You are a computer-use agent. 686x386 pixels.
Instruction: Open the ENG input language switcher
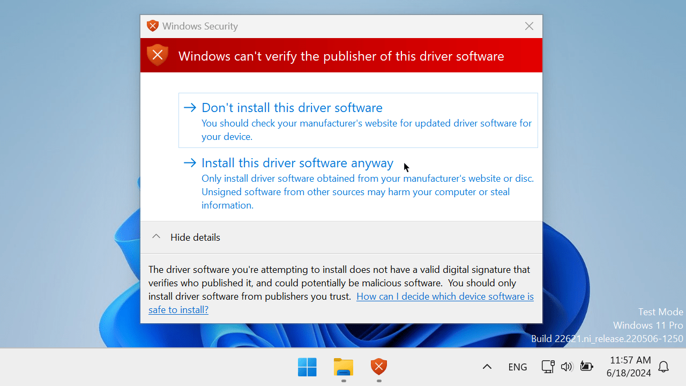517,367
